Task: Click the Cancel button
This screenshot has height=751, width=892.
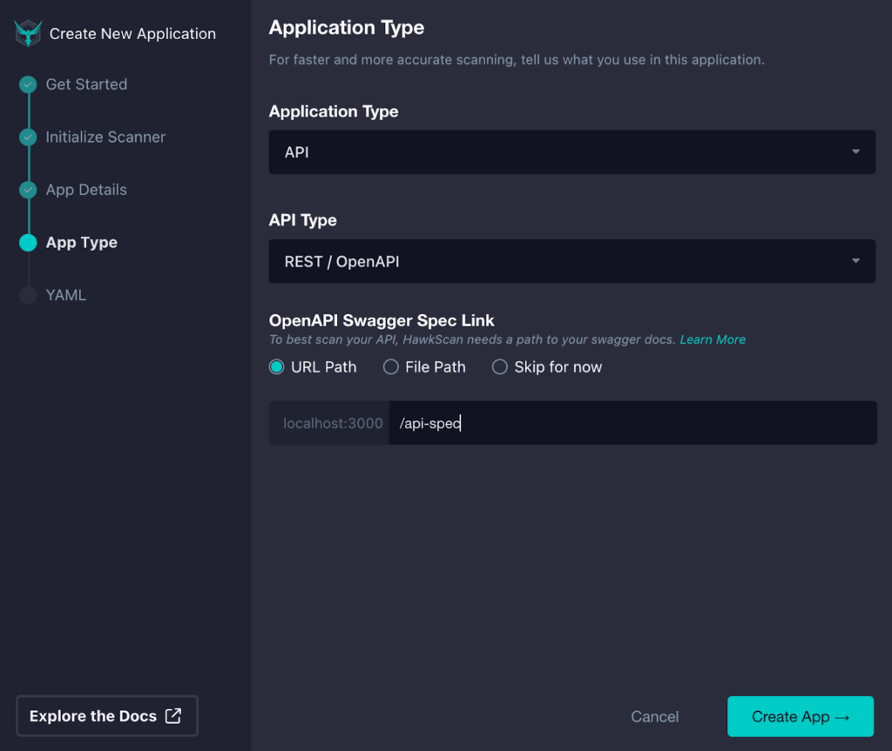Action: point(654,716)
